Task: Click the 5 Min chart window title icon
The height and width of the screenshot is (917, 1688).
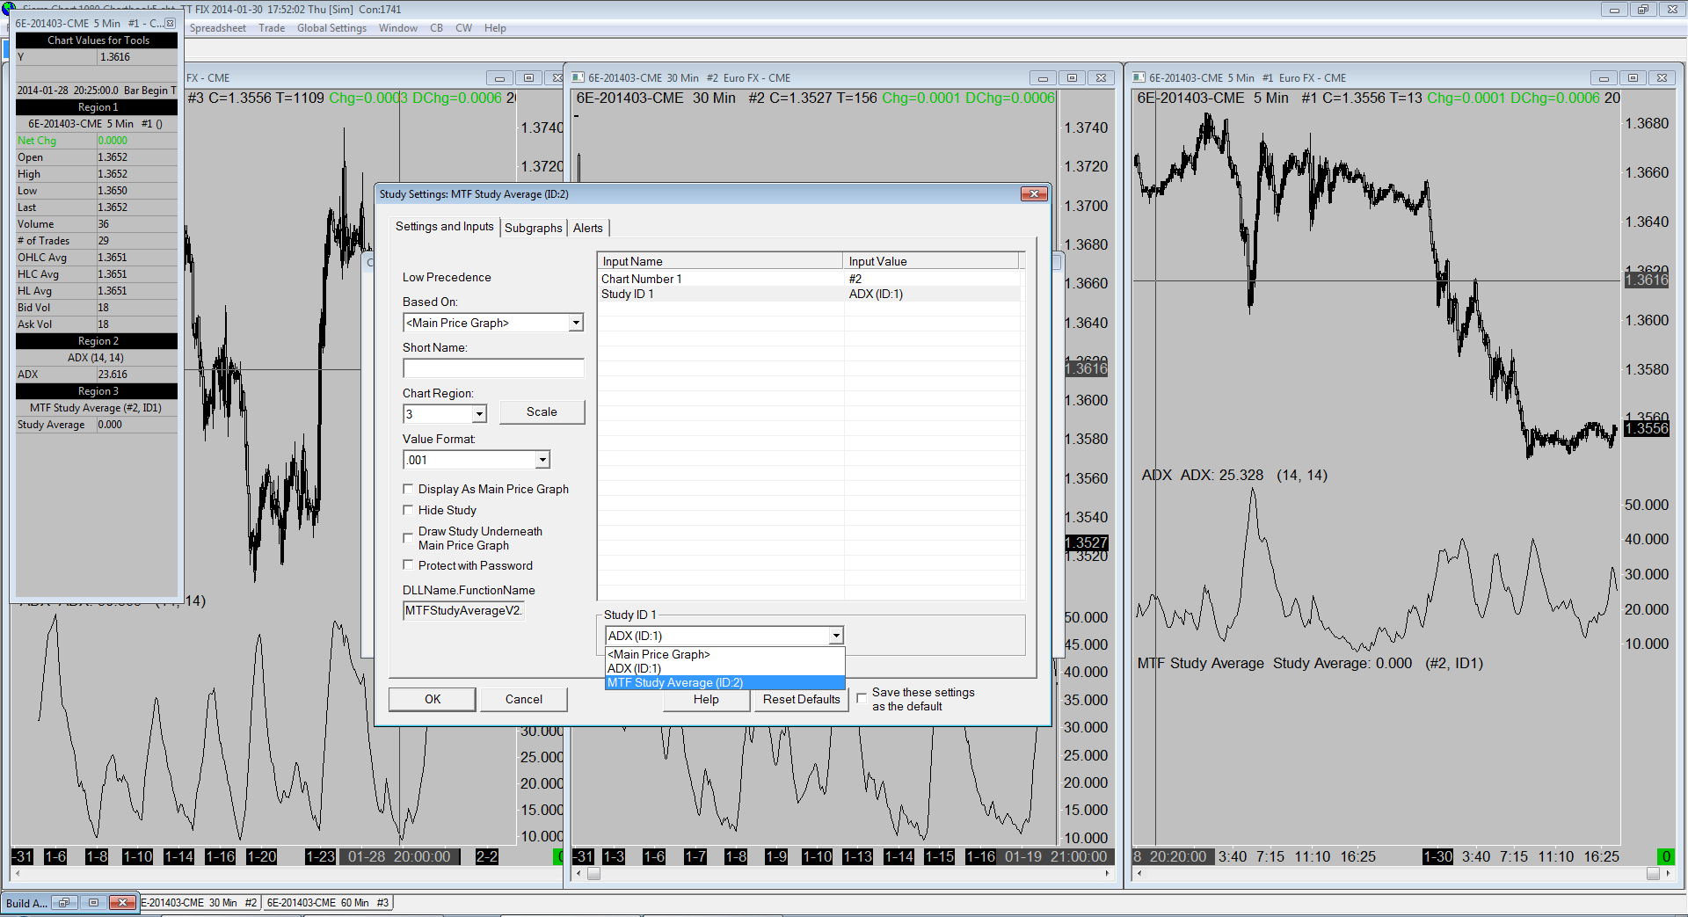Action: pos(1139,78)
